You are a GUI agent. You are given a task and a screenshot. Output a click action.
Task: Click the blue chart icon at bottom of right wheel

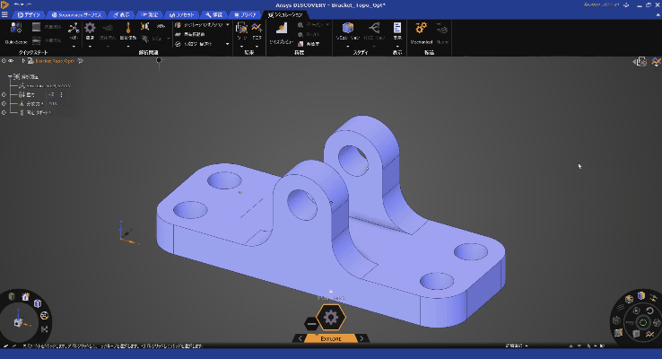pos(649,334)
